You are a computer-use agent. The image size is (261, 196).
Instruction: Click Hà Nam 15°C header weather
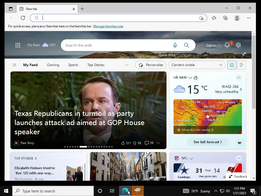click(42, 45)
